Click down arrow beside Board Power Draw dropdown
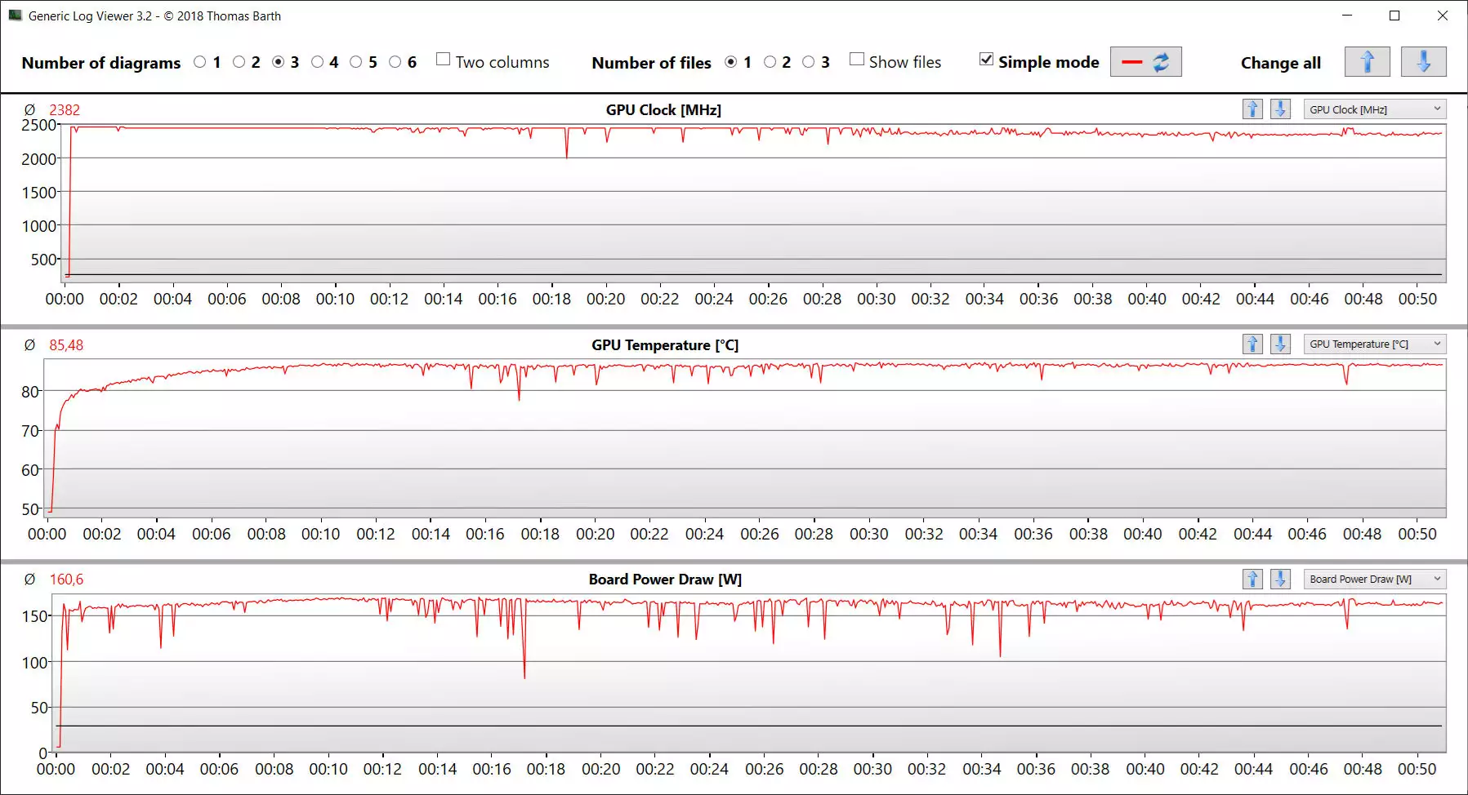The height and width of the screenshot is (795, 1468). pyautogui.click(x=1280, y=580)
